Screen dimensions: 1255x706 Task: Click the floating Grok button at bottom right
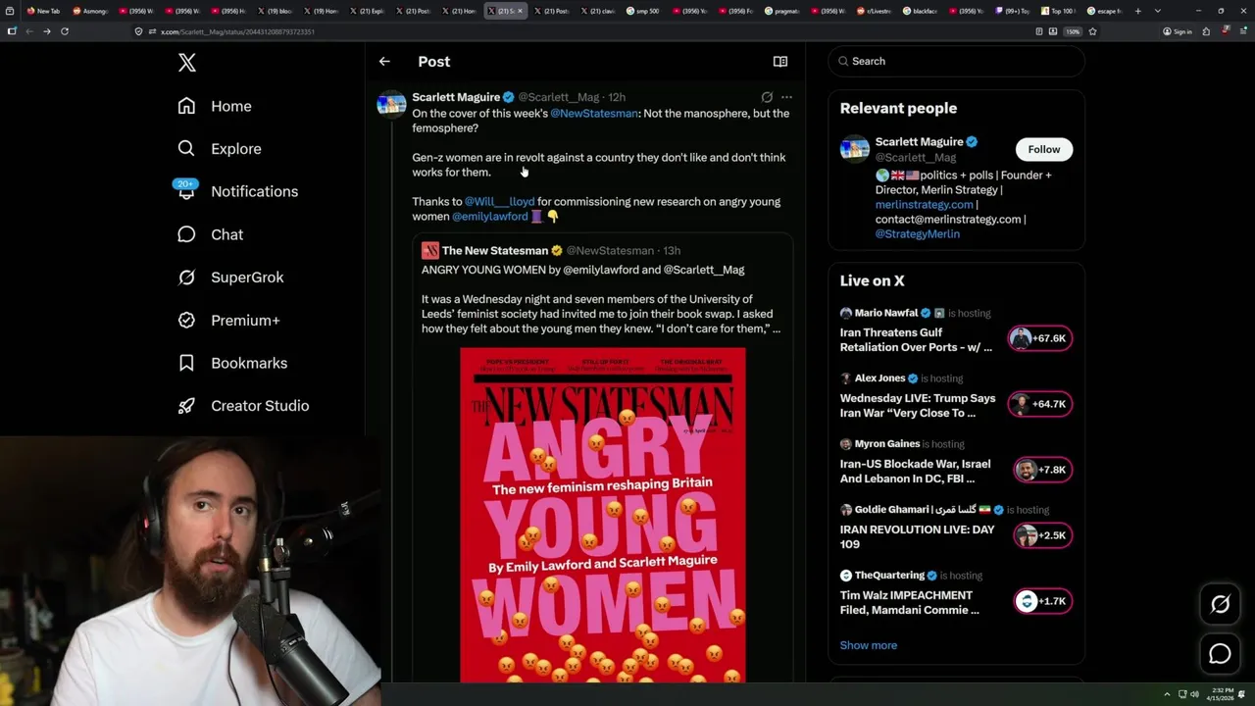[x=1220, y=605]
